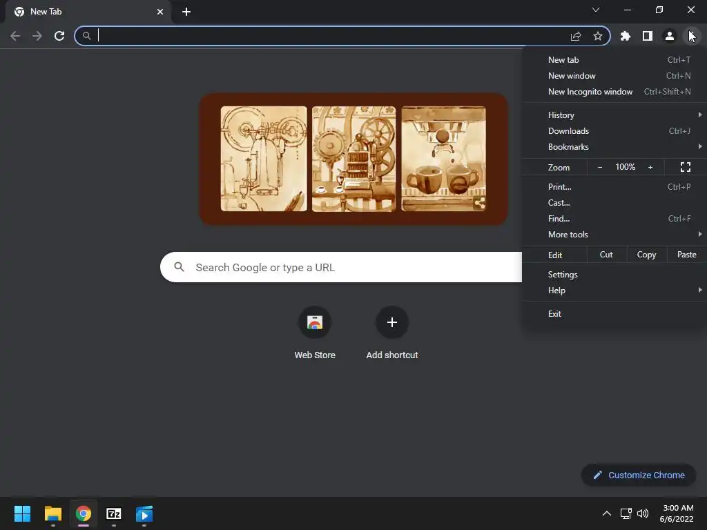Click the Chrome three-dot menu button
Image resolution: width=707 pixels, height=530 pixels.
692,36
